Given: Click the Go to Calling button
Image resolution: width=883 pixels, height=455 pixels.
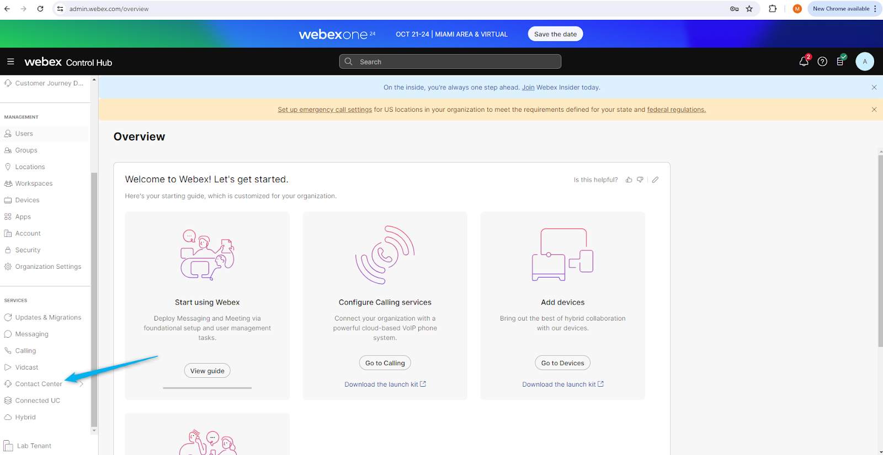Looking at the screenshot, I should click(x=385, y=363).
